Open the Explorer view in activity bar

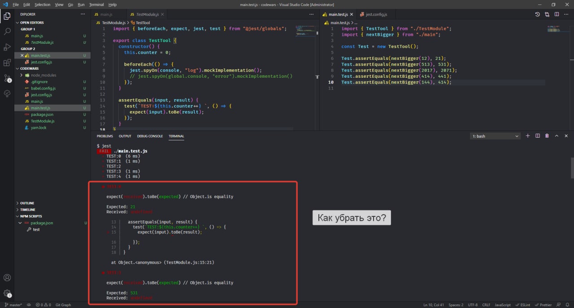tap(7, 17)
